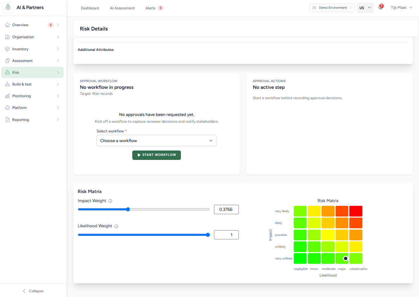Click the black risk marker dot in matrix
Image resolution: width=419 pixels, height=297 pixels.
tap(346, 258)
